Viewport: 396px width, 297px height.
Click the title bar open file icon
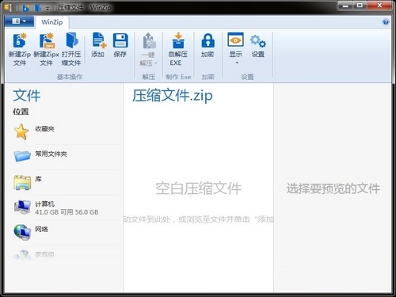pos(38,8)
